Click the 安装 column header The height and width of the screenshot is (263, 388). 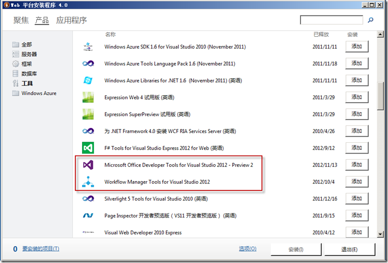[x=352, y=35]
